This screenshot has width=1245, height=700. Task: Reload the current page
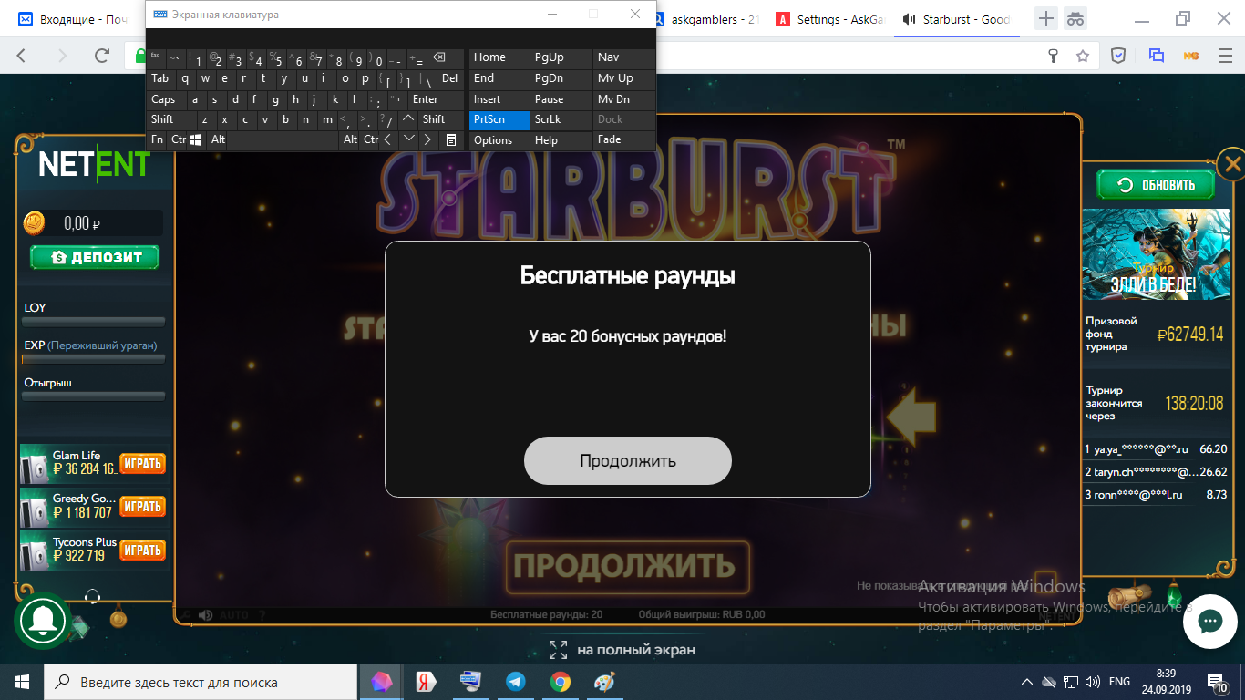click(102, 56)
